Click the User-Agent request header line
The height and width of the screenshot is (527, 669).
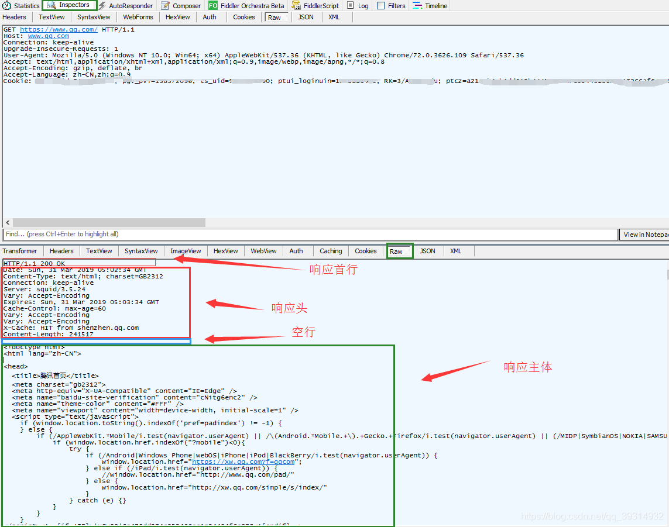pyautogui.click(x=263, y=56)
